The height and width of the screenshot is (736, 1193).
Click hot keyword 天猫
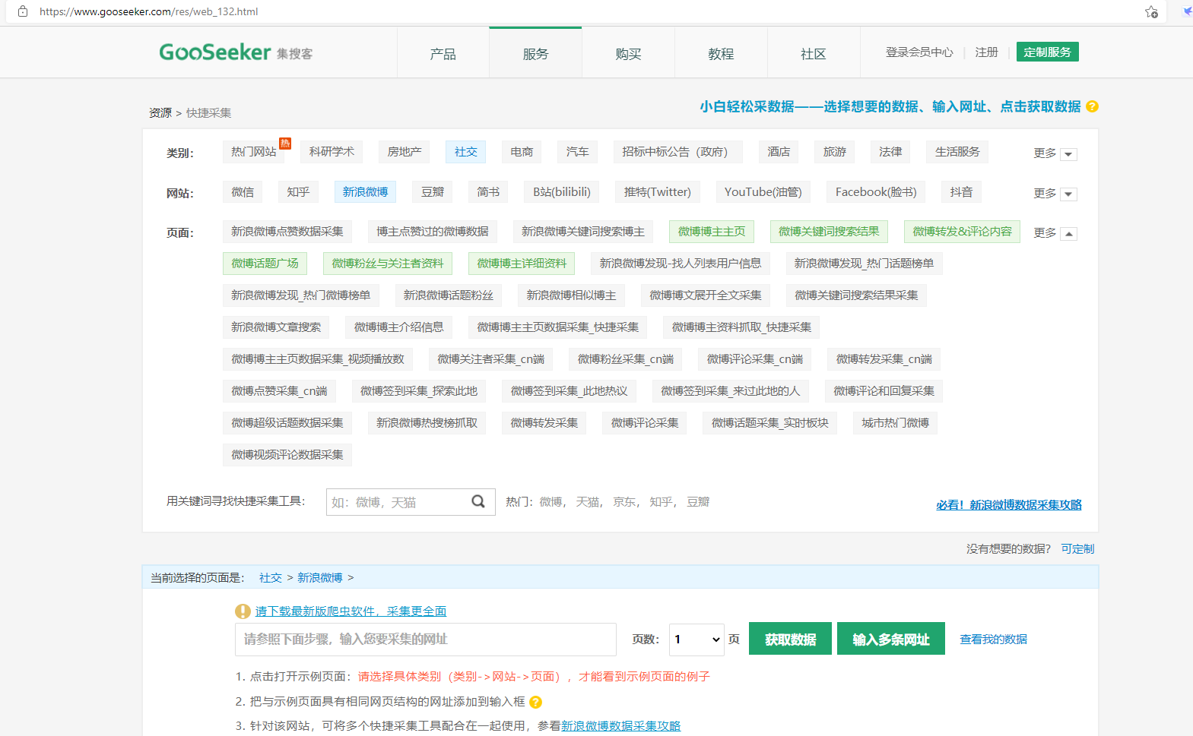point(588,502)
